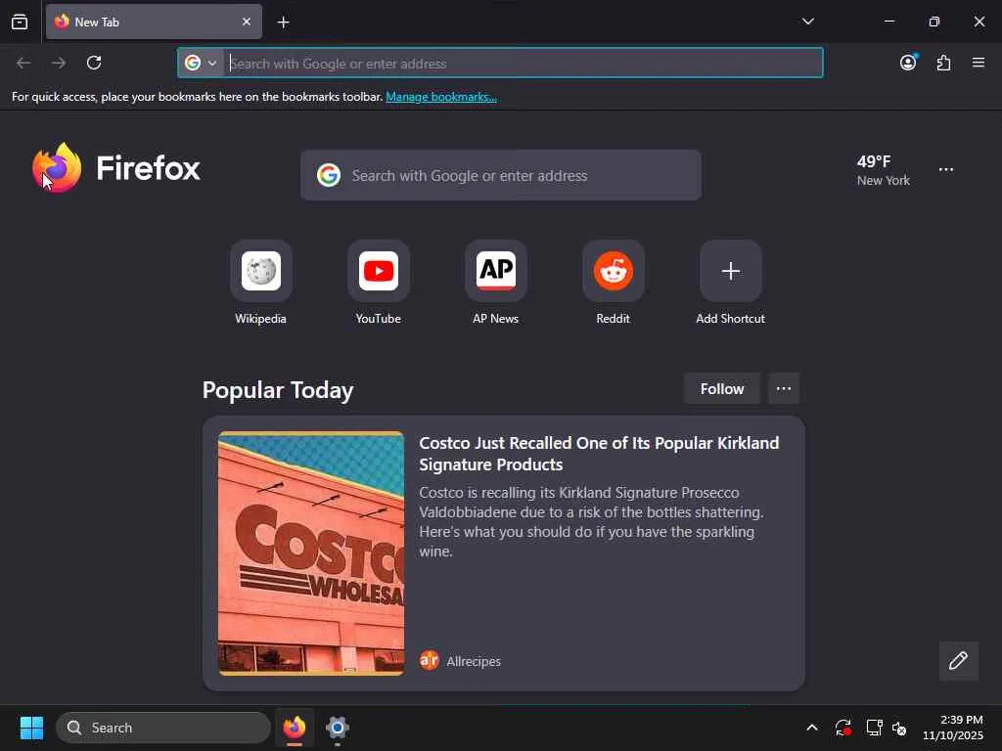This screenshot has height=751, width=1002.
Task: Click the Firefox logo on new tab page
Action: (x=115, y=168)
